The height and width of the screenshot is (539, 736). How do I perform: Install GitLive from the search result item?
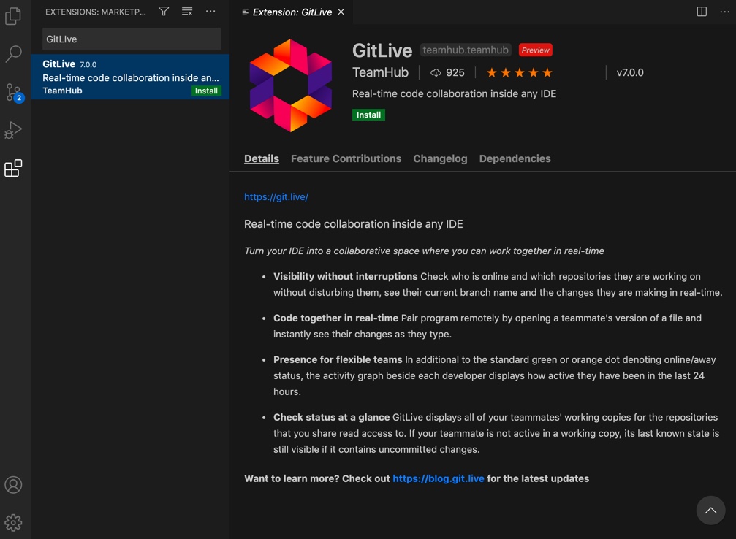coord(206,91)
